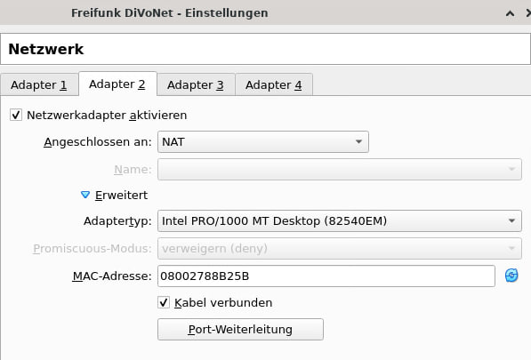531x360 pixels.
Task: Click the Netzwerk section heading
Action: [46, 49]
